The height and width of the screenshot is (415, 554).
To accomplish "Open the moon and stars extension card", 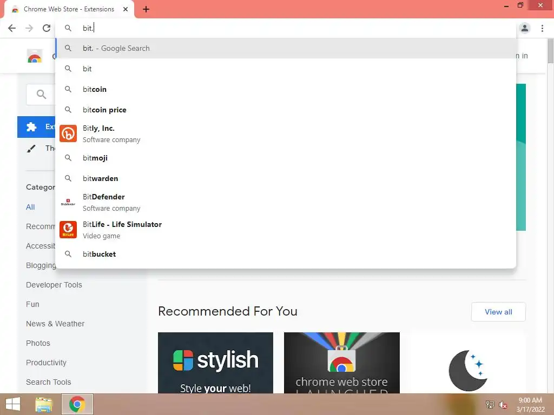I will pyautogui.click(x=468, y=363).
